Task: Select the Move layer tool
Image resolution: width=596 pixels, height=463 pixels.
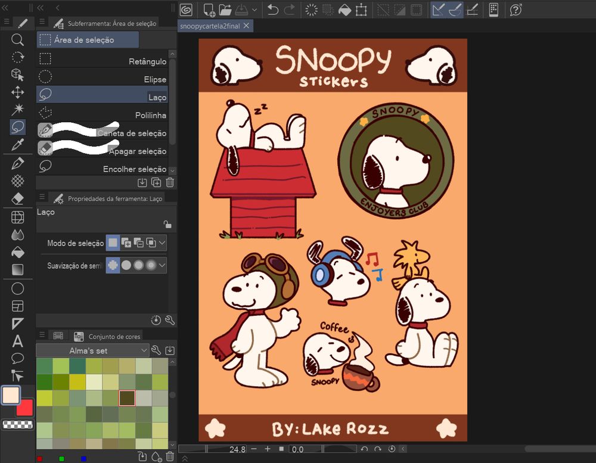Action: (x=18, y=92)
